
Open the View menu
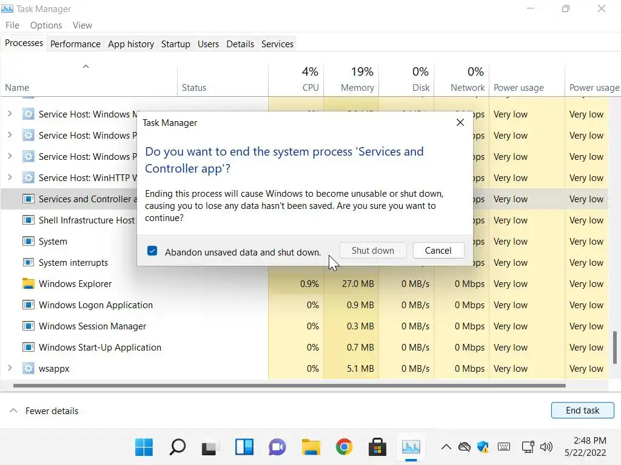82,25
